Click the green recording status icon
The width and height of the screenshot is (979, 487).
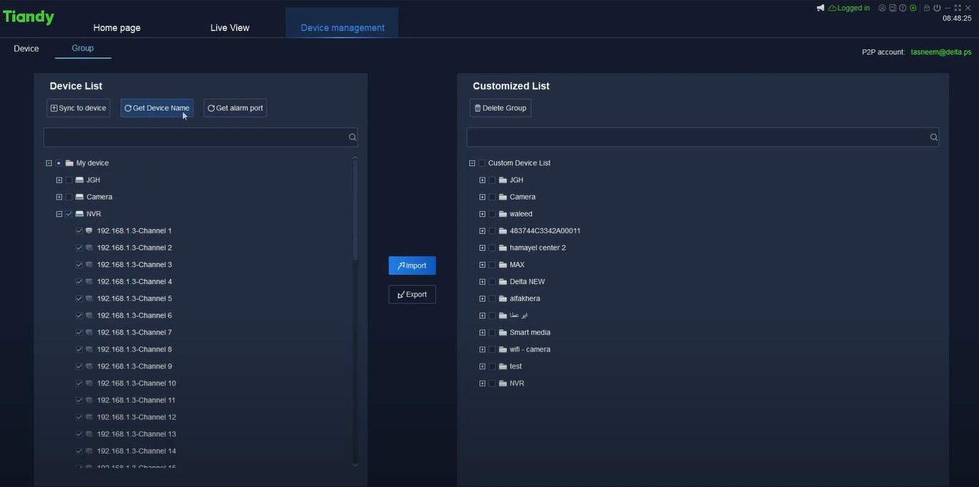pos(913,6)
